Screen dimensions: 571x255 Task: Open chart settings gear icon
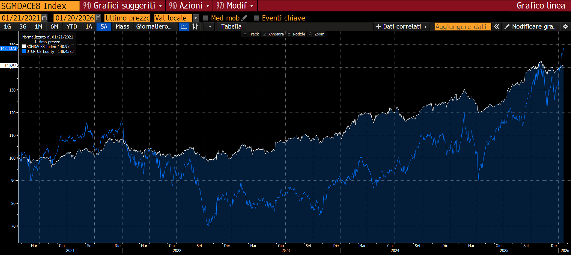click(x=565, y=26)
